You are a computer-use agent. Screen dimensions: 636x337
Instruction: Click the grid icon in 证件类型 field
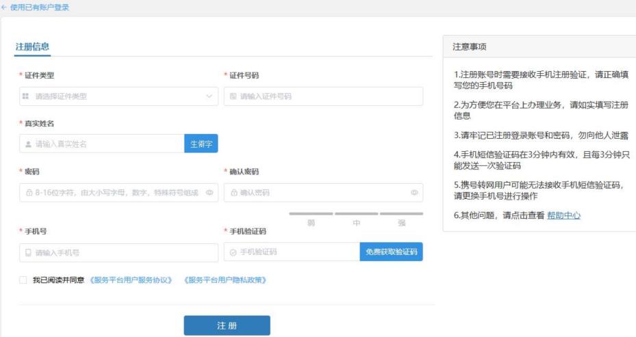click(25, 96)
